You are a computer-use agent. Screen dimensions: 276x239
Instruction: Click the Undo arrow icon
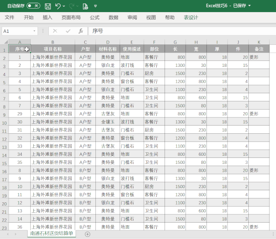pyautogui.click(x=58, y=6)
